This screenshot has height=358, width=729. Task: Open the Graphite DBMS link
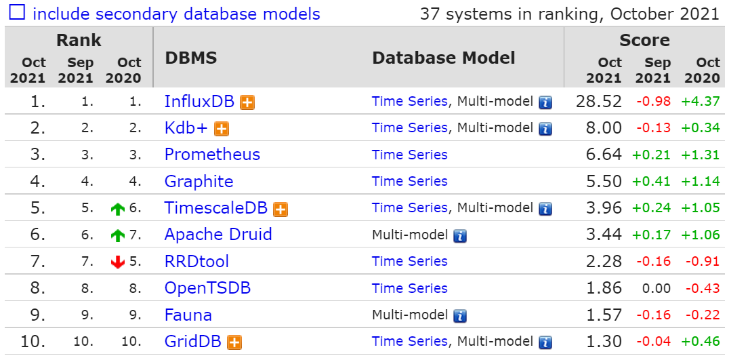tap(199, 181)
